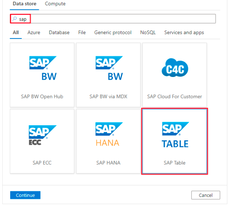The width and height of the screenshot is (230, 206).
Task: Filter connectors by Database category
Action: pos(59,32)
